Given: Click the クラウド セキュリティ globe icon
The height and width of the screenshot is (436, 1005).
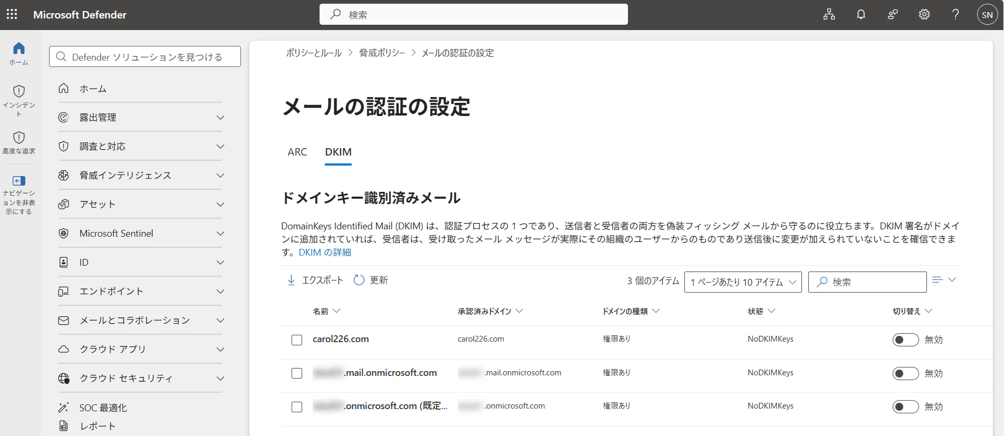Looking at the screenshot, I should pos(64,379).
